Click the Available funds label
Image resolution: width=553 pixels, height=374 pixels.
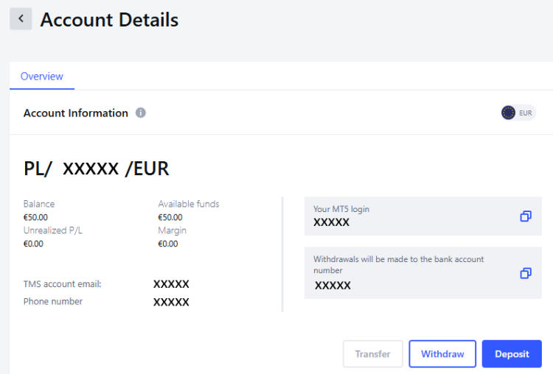[x=189, y=204]
